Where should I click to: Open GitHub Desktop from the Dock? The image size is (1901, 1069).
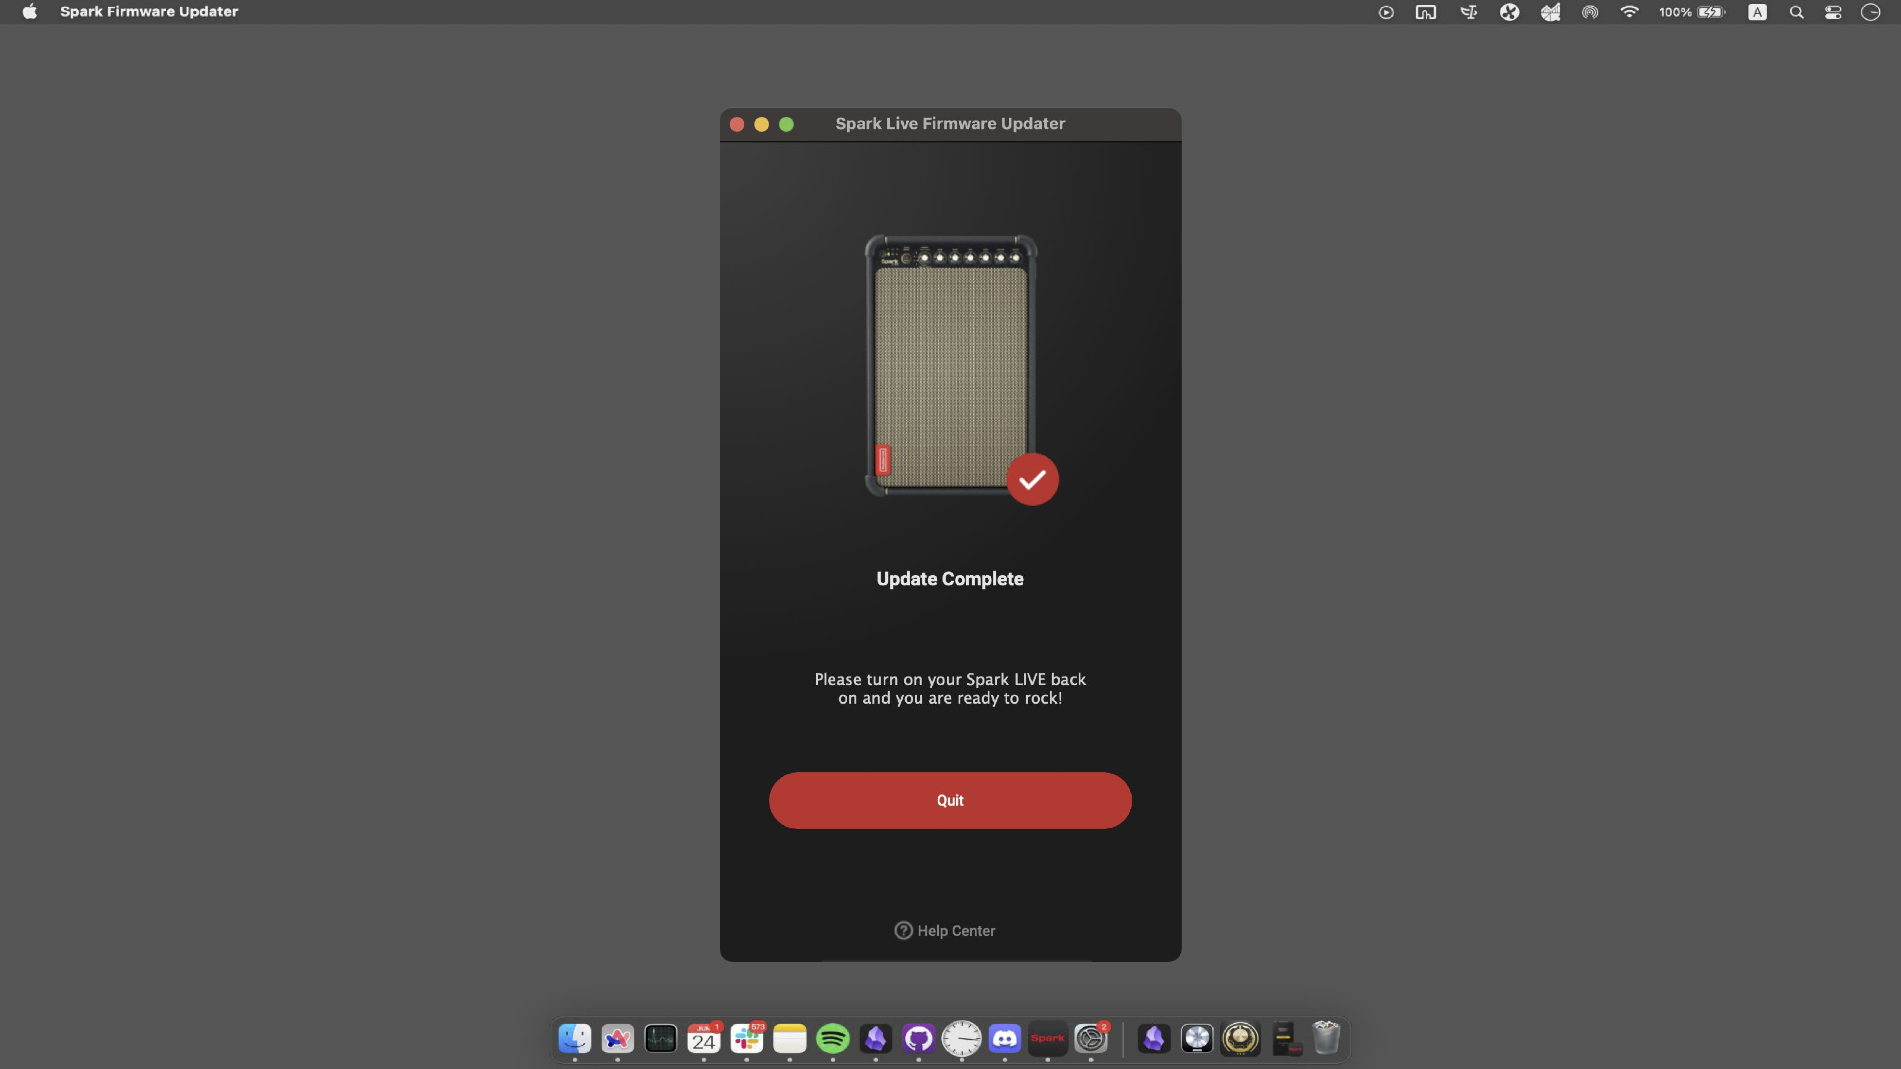click(x=919, y=1039)
